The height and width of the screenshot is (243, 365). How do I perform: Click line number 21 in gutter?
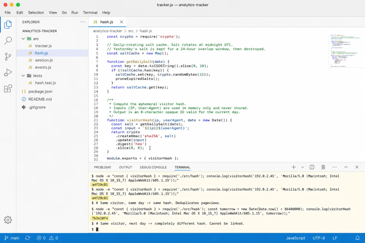tap(96, 120)
